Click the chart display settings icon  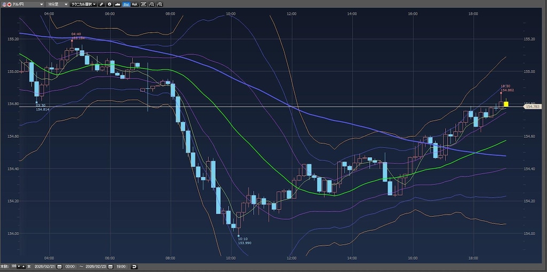[143, 4]
